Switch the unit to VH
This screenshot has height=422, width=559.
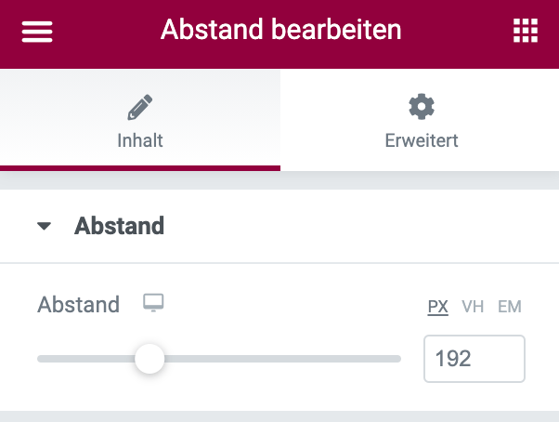pos(473,306)
